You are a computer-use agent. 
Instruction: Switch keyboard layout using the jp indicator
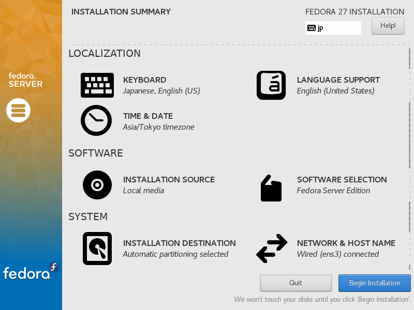pyautogui.click(x=333, y=28)
